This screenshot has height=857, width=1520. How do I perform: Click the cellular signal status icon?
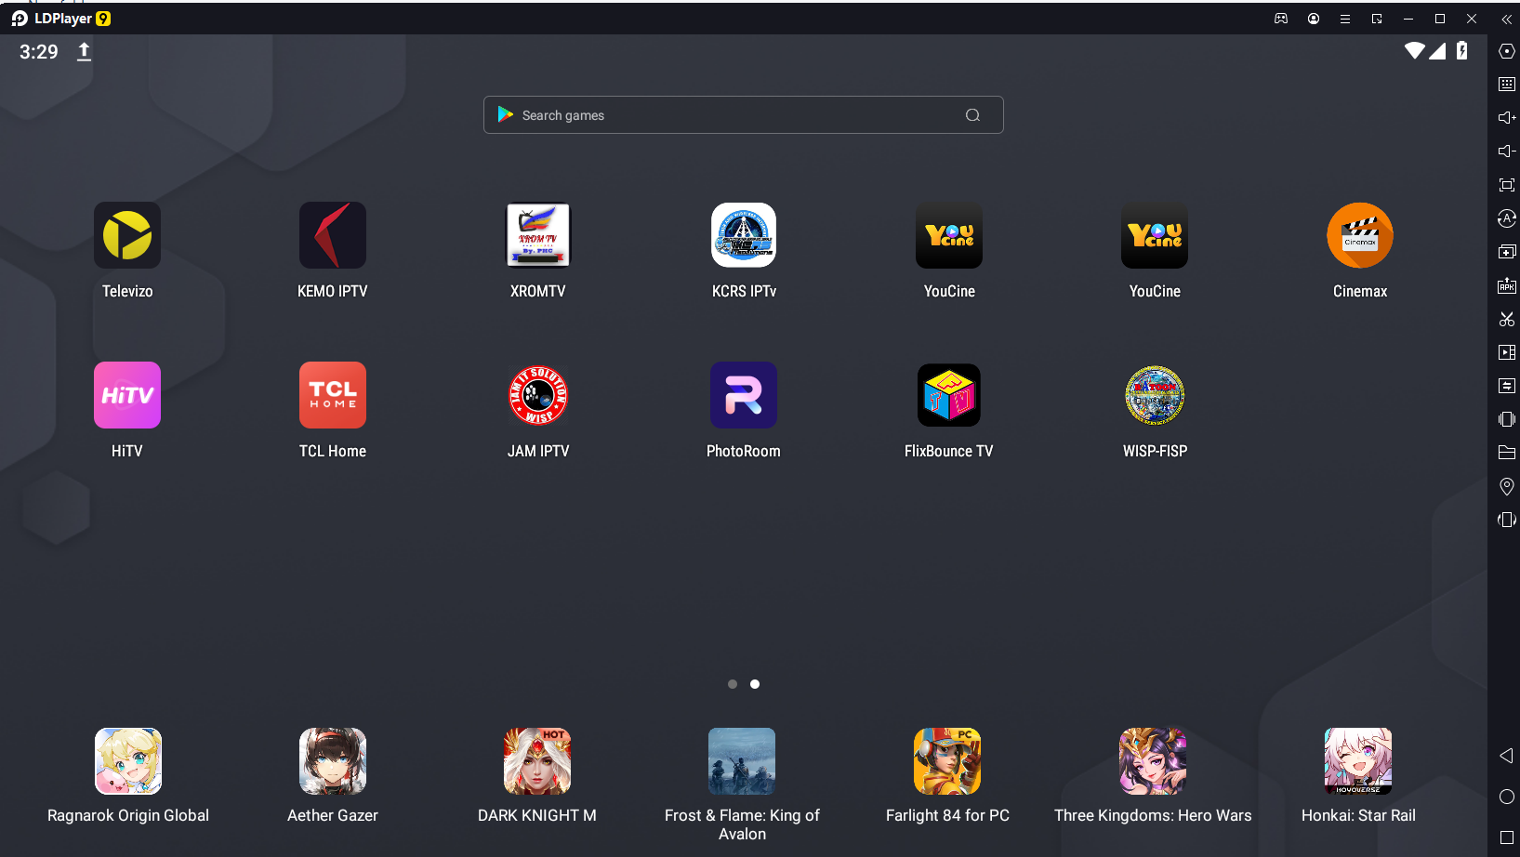click(1437, 50)
